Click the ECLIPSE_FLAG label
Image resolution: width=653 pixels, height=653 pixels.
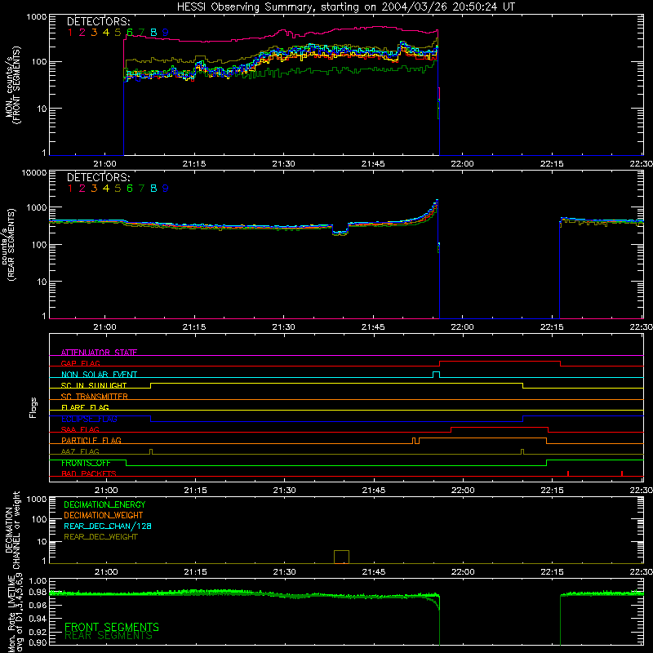[89, 419]
